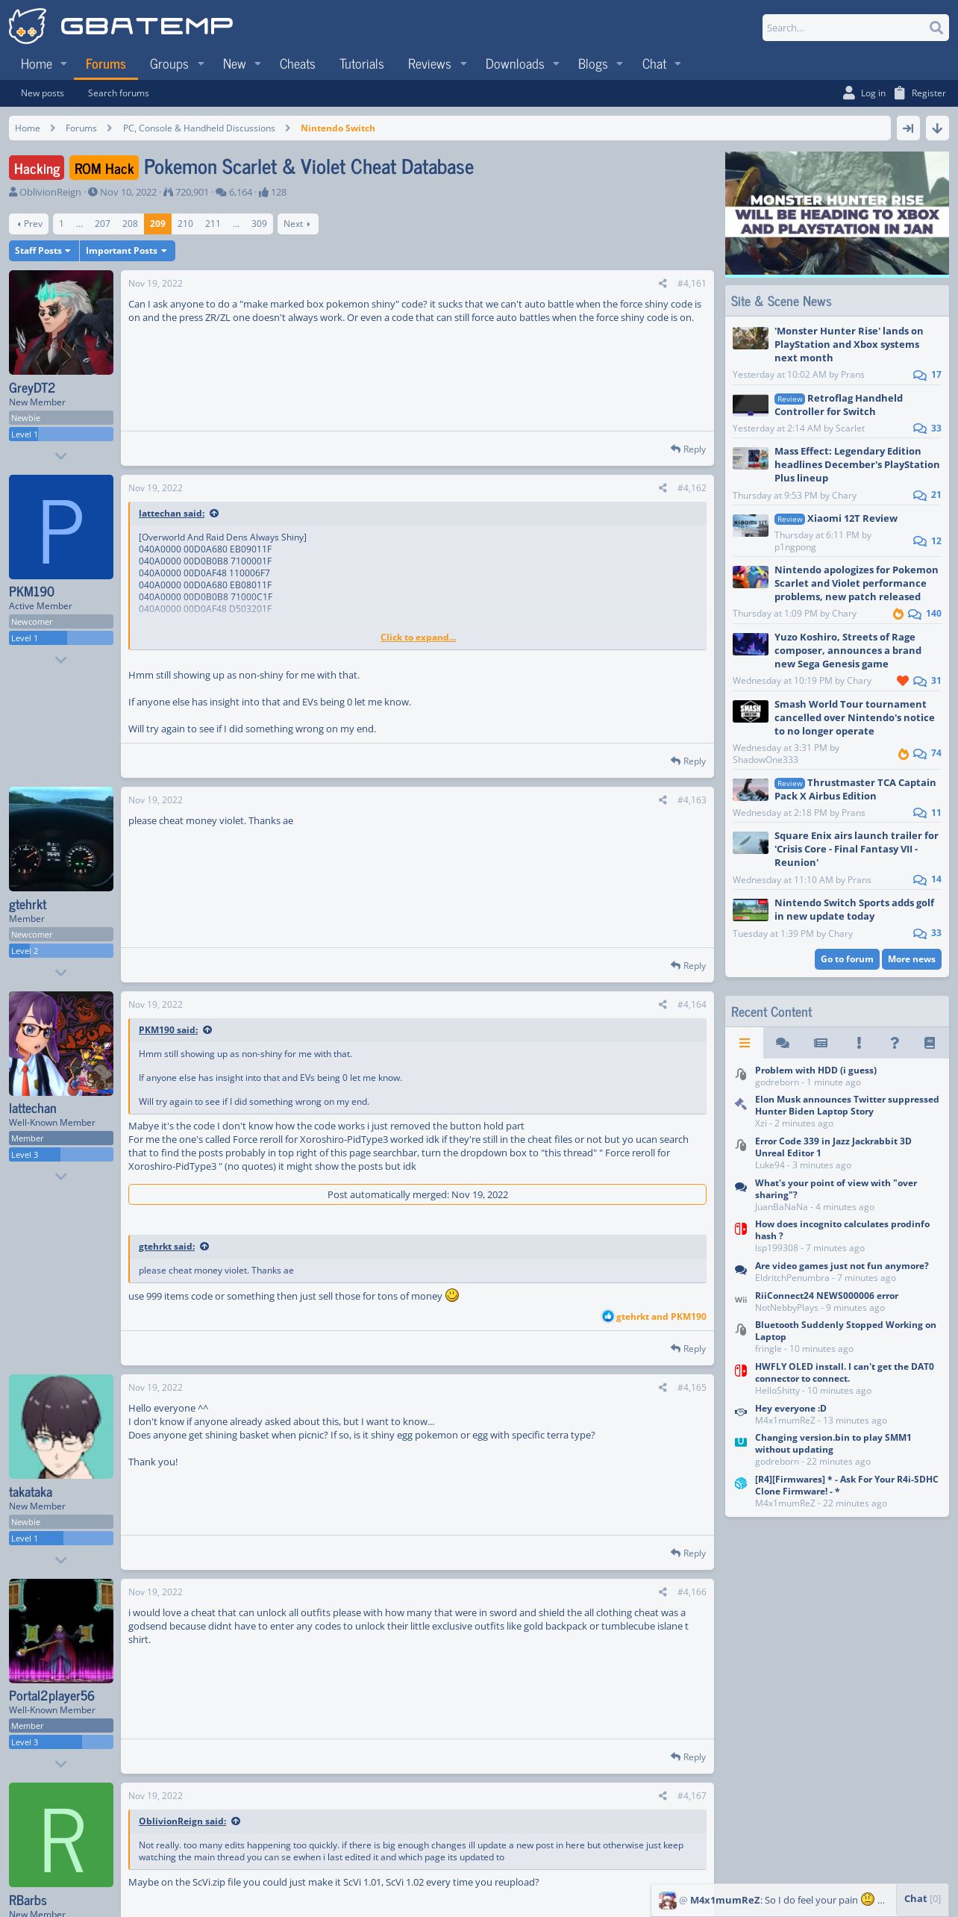This screenshot has width=958, height=1917.
Task: Open the Staff Posts dropdown
Action: coord(43,251)
